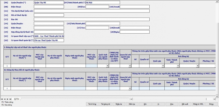Click section II MST của người phụ thuộc cell
This screenshot has width=219, height=107.
[x=92, y=89]
